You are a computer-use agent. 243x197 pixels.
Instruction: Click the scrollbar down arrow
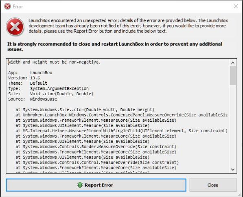232,169
